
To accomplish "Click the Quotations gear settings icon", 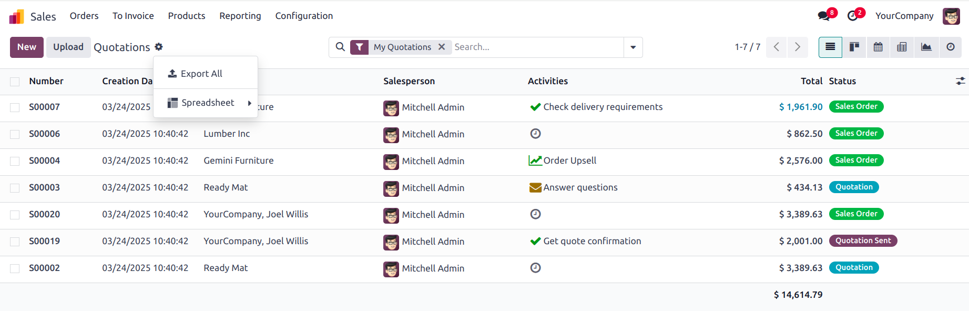I will [159, 47].
